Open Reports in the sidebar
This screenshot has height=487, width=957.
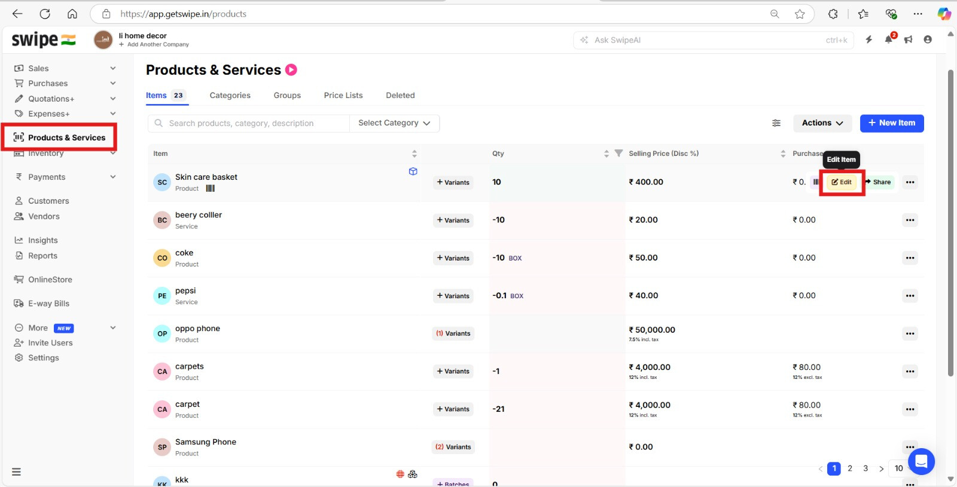tap(36, 256)
